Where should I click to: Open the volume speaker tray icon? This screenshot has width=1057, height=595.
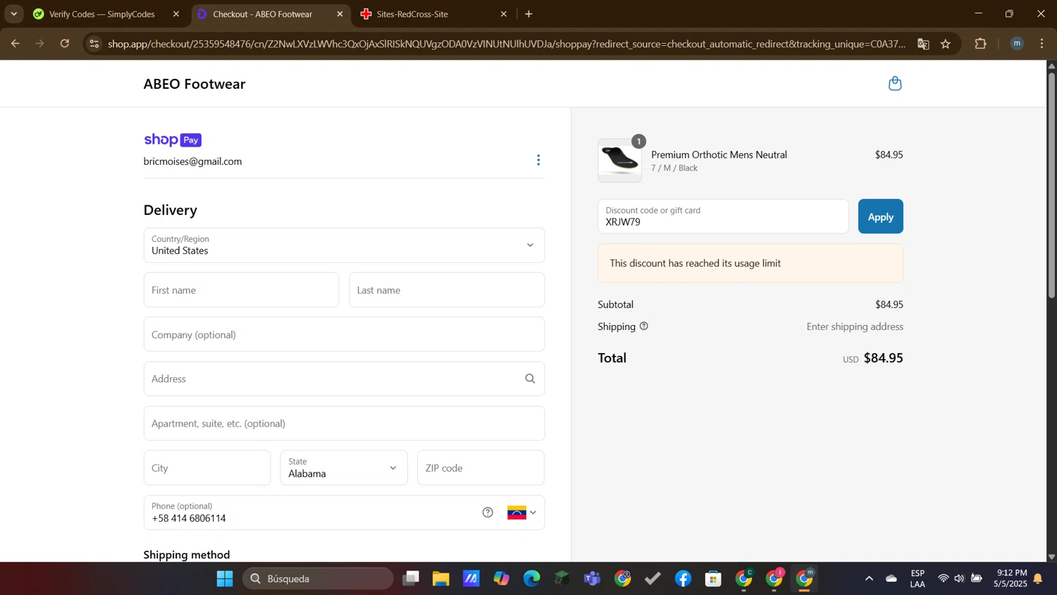tap(959, 579)
